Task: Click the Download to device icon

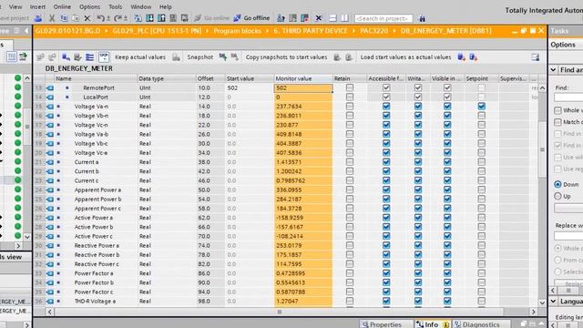Action: click(x=149, y=18)
